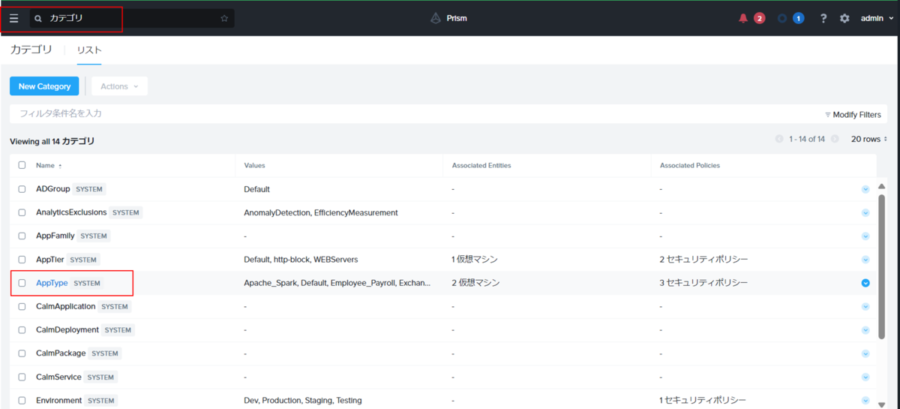
Task: Open the AppTier category
Action: (x=50, y=260)
